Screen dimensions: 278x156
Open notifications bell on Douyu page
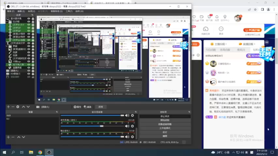(x=217, y=17)
